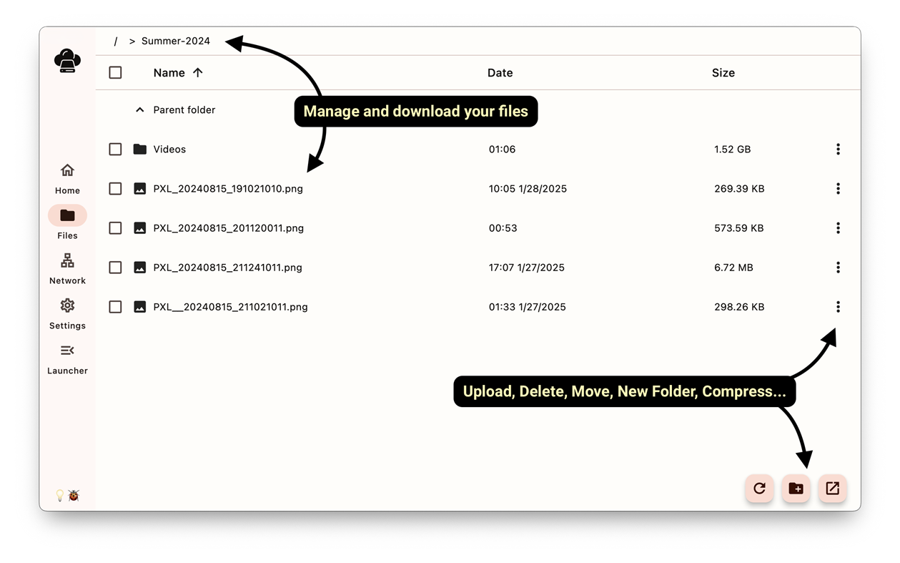Click image icon of PXL_20240815_211241011.png
This screenshot has height=563, width=900.
(x=140, y=268)
